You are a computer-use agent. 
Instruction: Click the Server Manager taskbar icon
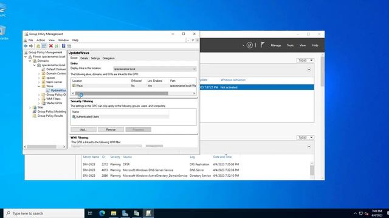click(x=125, y=213)
